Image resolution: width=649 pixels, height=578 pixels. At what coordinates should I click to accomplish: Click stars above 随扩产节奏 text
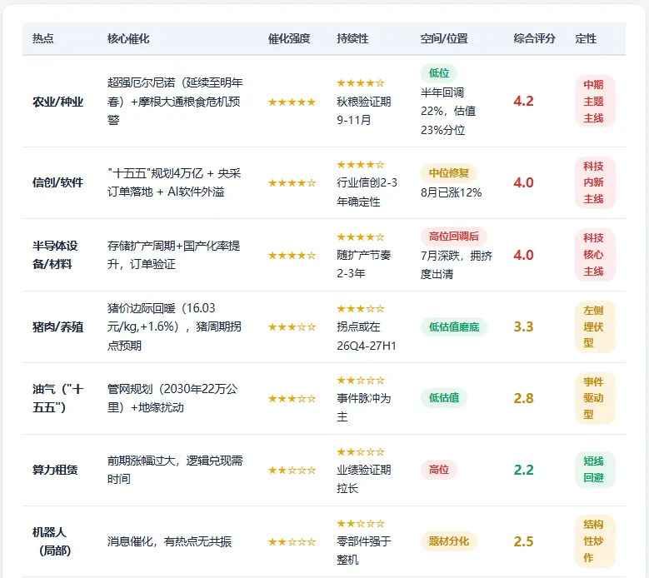coord(361,237)
